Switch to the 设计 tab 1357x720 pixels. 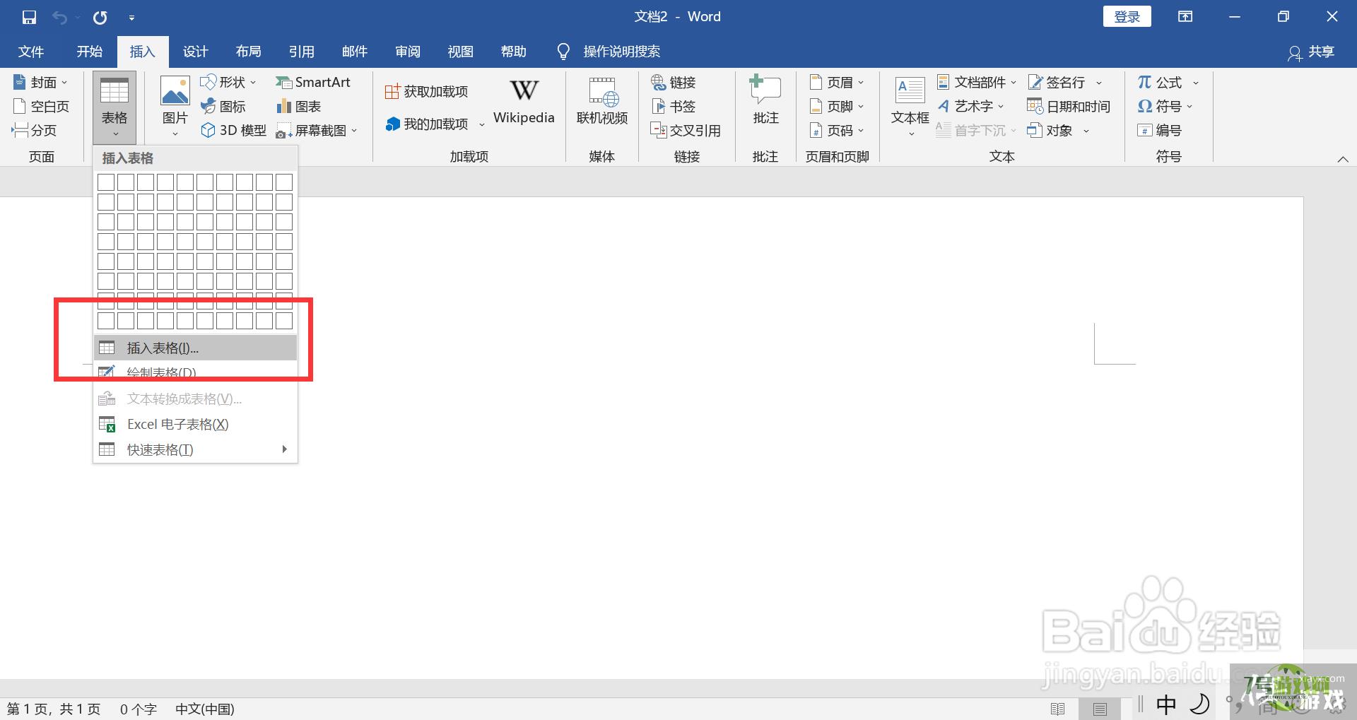click(196, 52)
